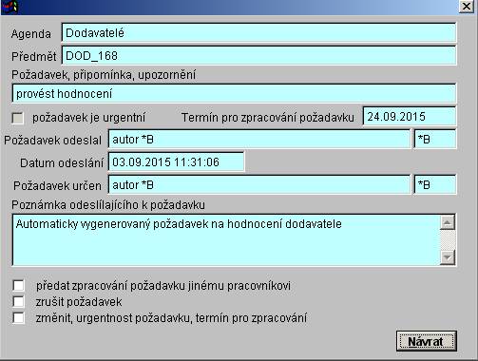
Task: Click 'Požadavek, připomínka, upozornění' label
Action: point(104,75)
